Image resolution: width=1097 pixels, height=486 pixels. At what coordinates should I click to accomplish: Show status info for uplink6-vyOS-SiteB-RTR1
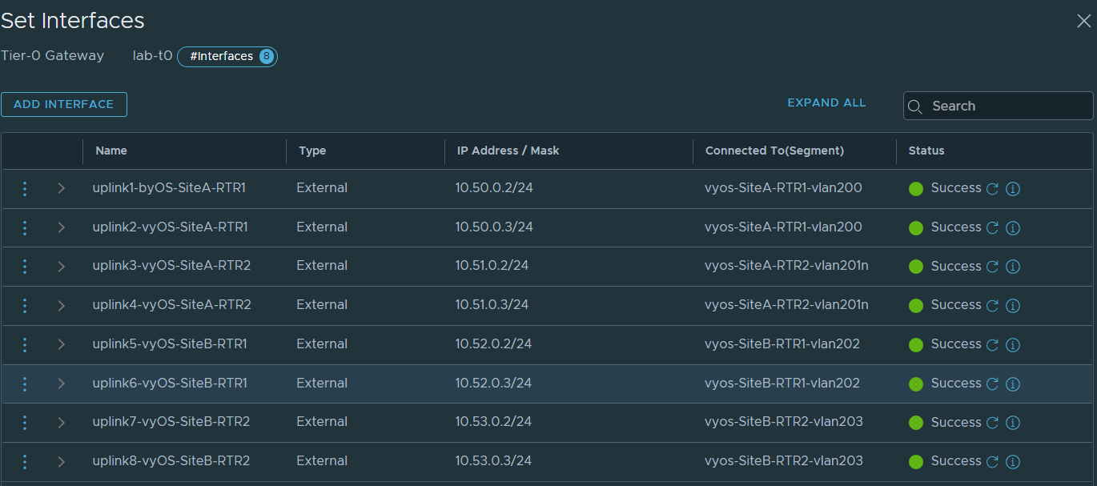click(1013, 384)
